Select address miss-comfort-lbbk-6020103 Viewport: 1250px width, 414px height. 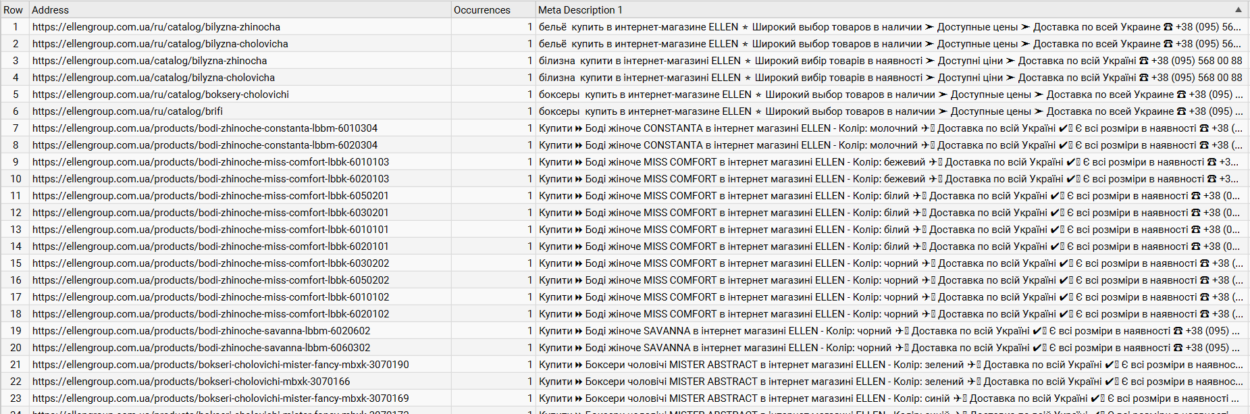click(x=240, y=179)
